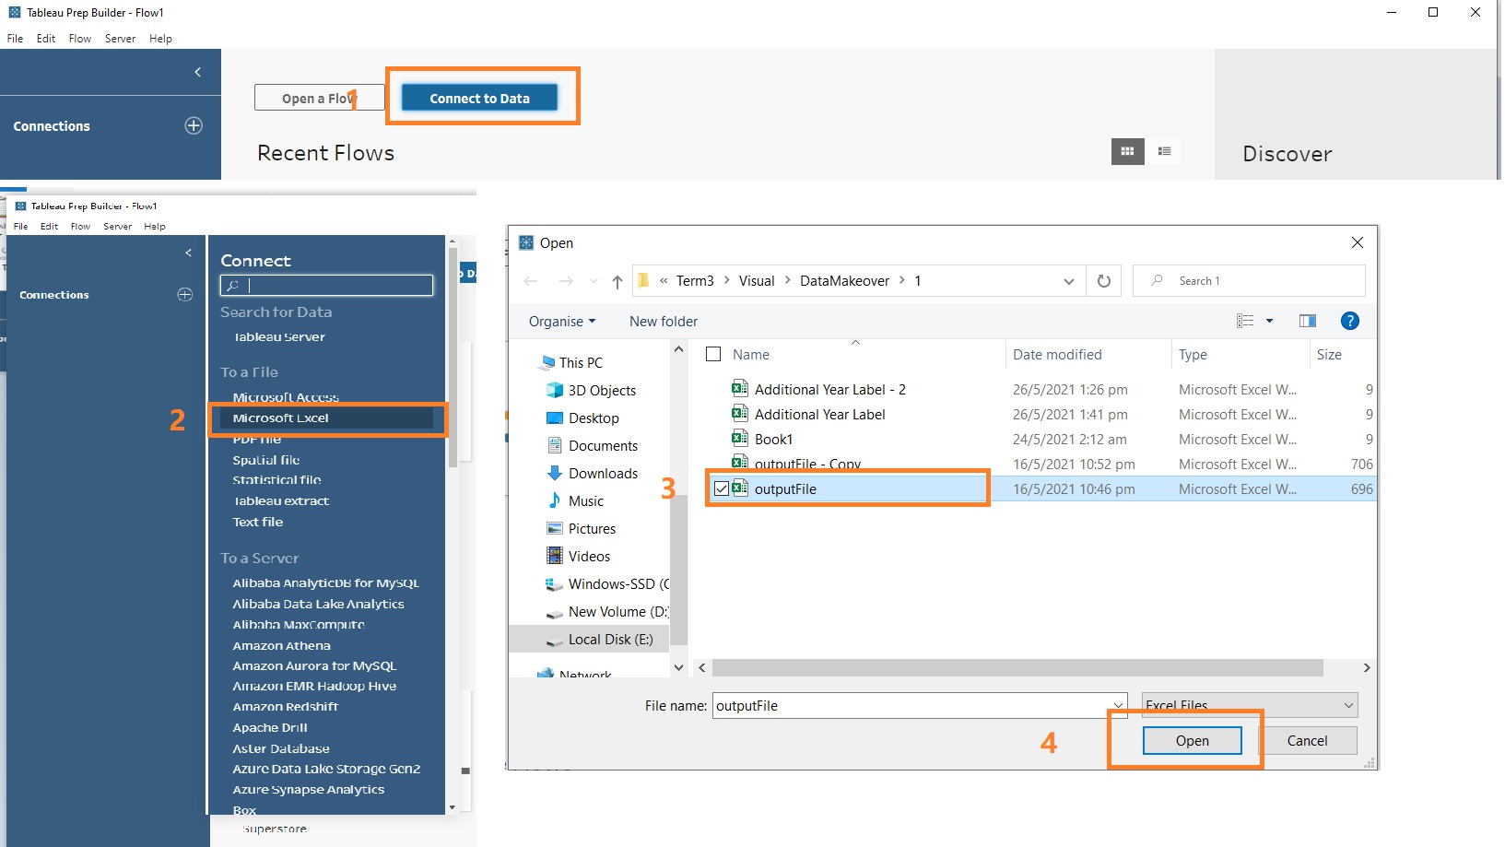Click the change view icon
1505x847 pixels.
pyautogui.click(x=1245, y=321)
